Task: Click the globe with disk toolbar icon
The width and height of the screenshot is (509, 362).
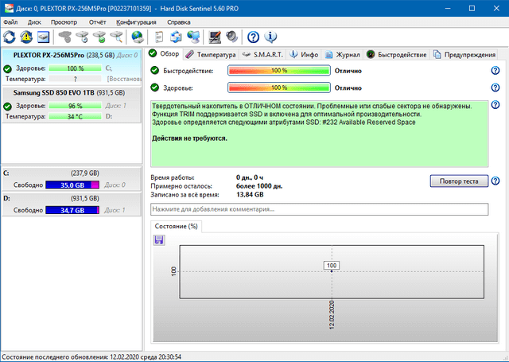Action: point(137,37)
